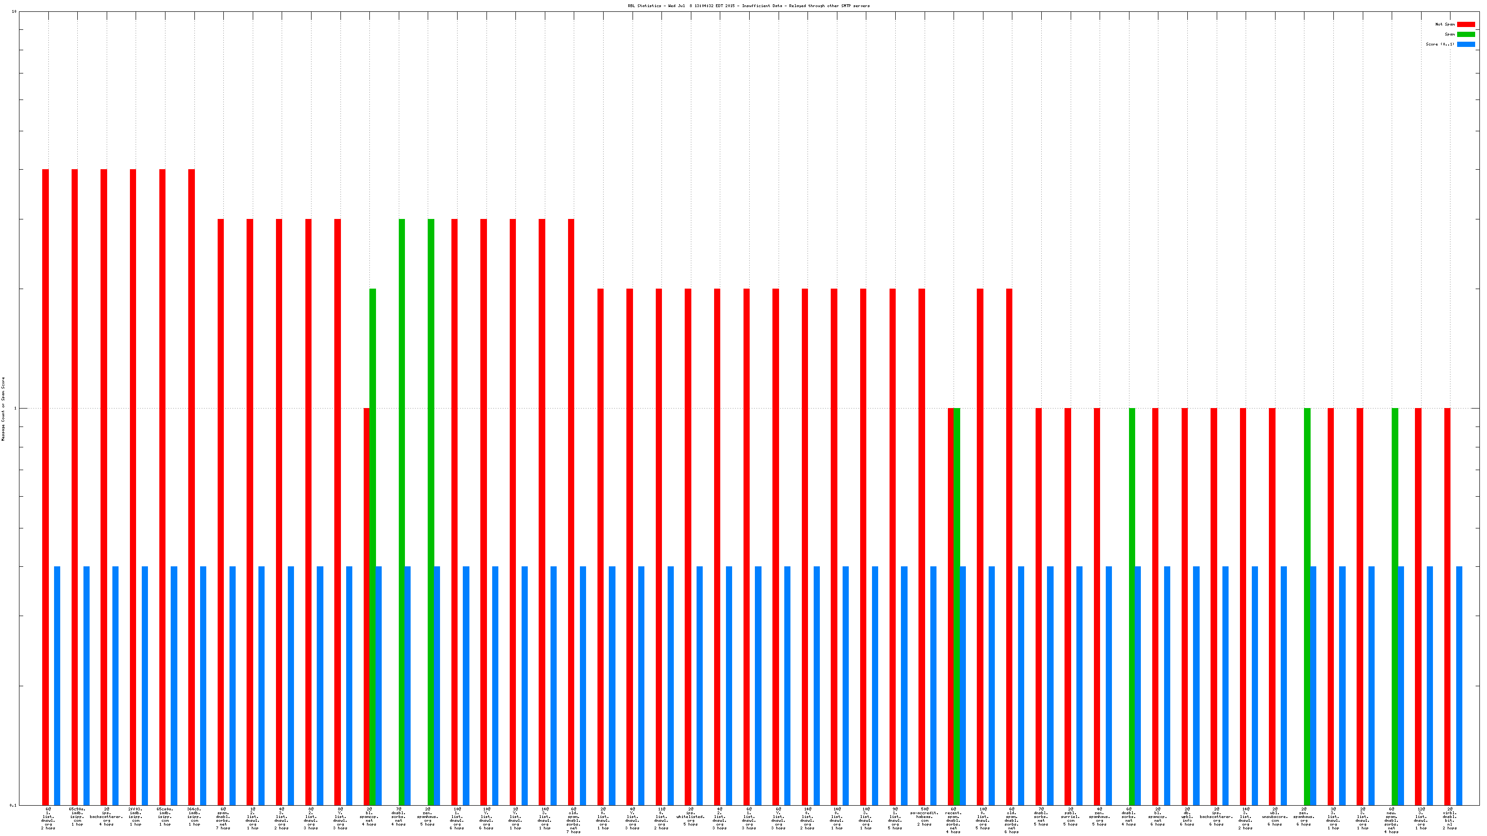Click the green Spam legend swatch
Image resolution: width=1487 pixels, height=836 pixels.
(1466, 34)
